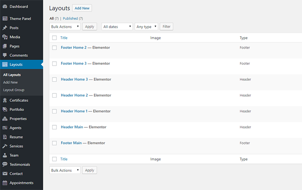302x190 pixels.
Task: Tick the select-all checkbox in table header
Action: [x=54, y=38]
